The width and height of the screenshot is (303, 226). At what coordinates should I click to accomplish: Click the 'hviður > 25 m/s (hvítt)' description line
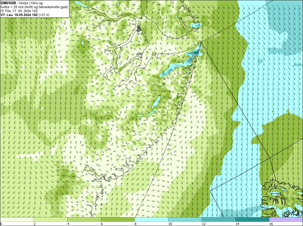pos(34,7)
